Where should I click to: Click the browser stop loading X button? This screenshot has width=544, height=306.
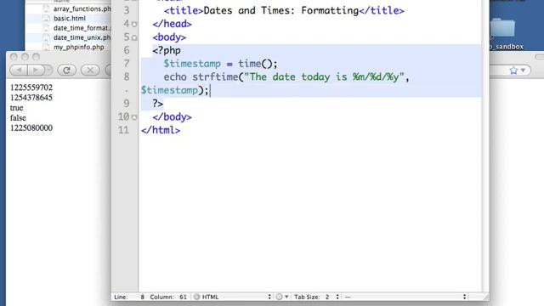click(90, 70)
